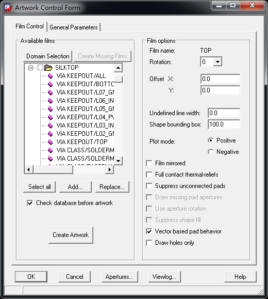Open the Apertures dialog button
The height and width of the screenshot is (299, 268).
click(x=120, y=277)
